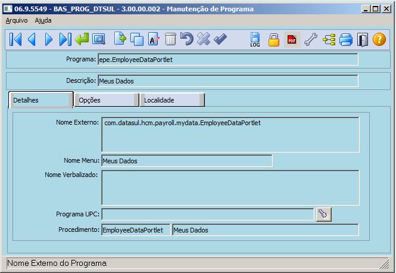Switch to the Detalhes tab

pos(41,100)
